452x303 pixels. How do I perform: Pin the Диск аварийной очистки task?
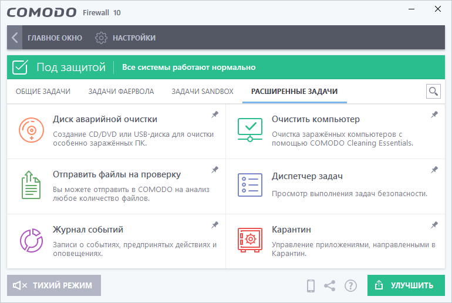215,115
